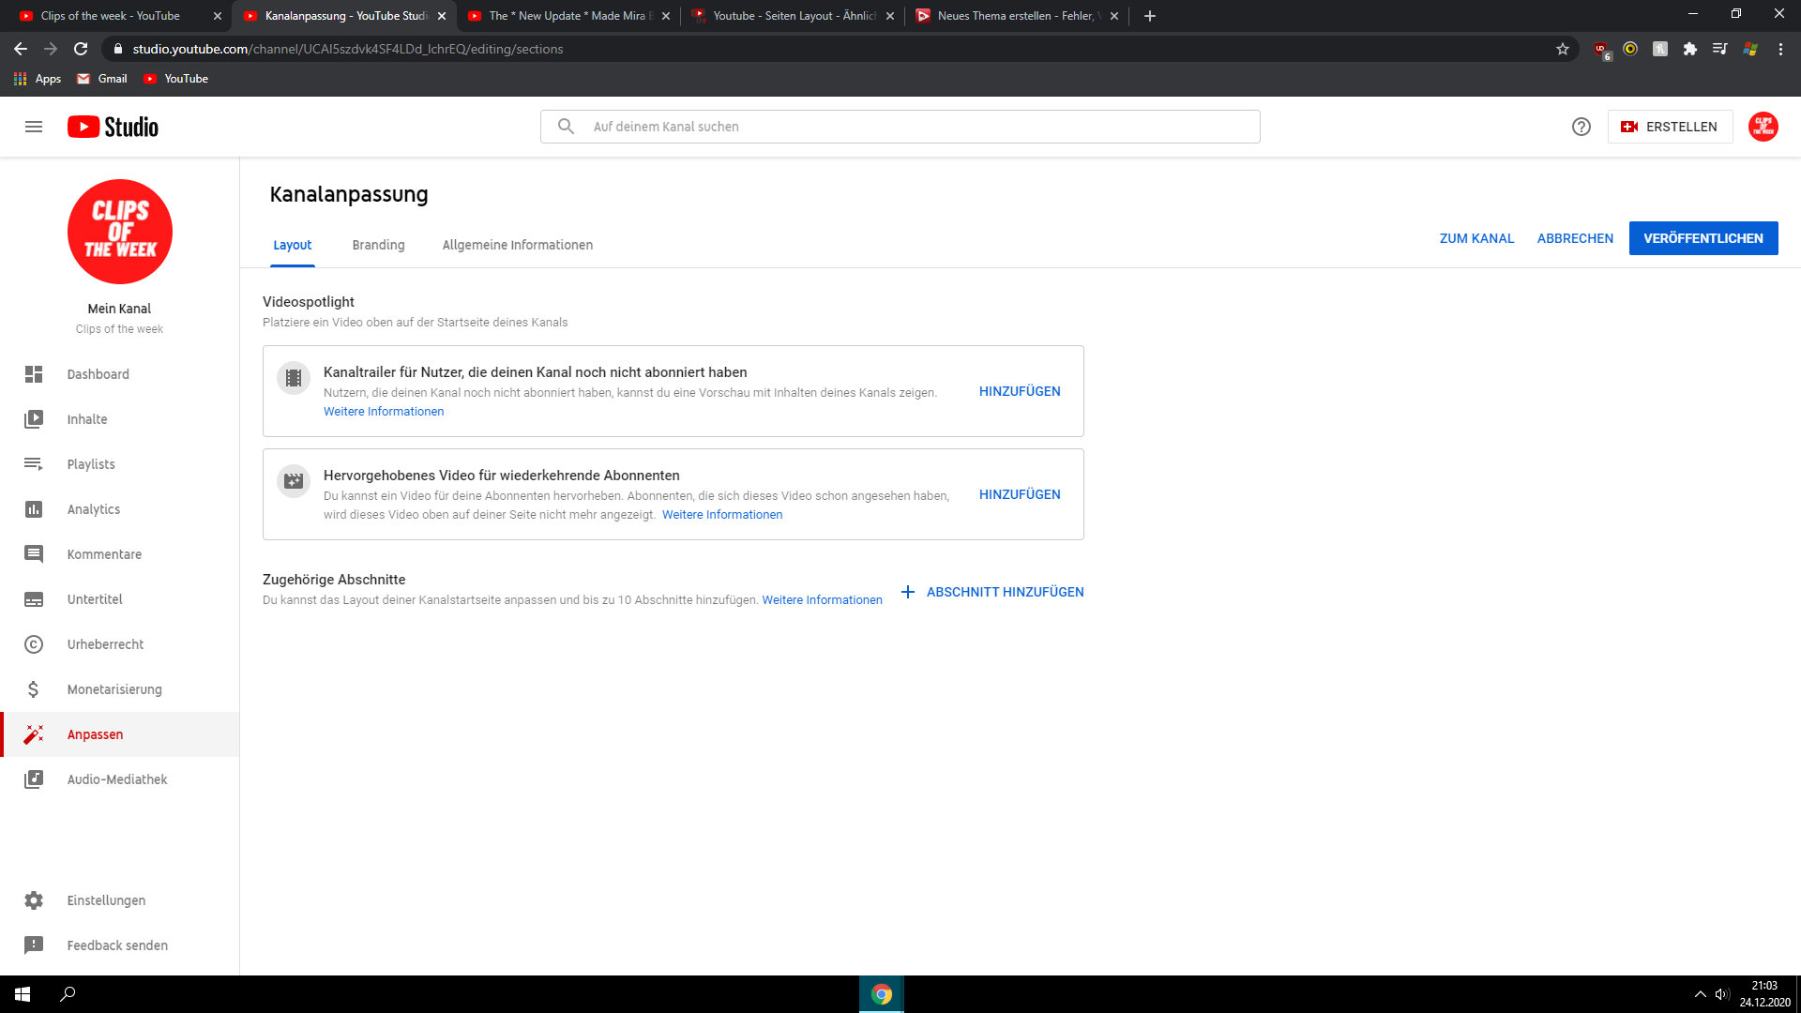The width and height of the screenshot is (1801, 1013).
Task: Switch to the Branding tab
Action: (378, 245)
